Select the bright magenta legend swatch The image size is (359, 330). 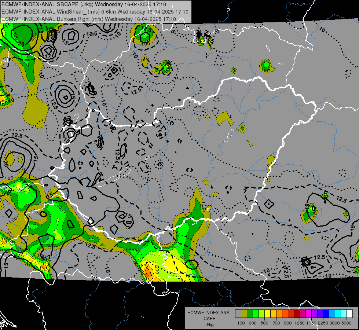pyautogui.click(x=309, y=314)
